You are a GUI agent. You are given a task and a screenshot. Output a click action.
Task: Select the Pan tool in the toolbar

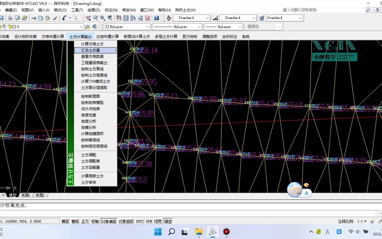click(89, 18)
